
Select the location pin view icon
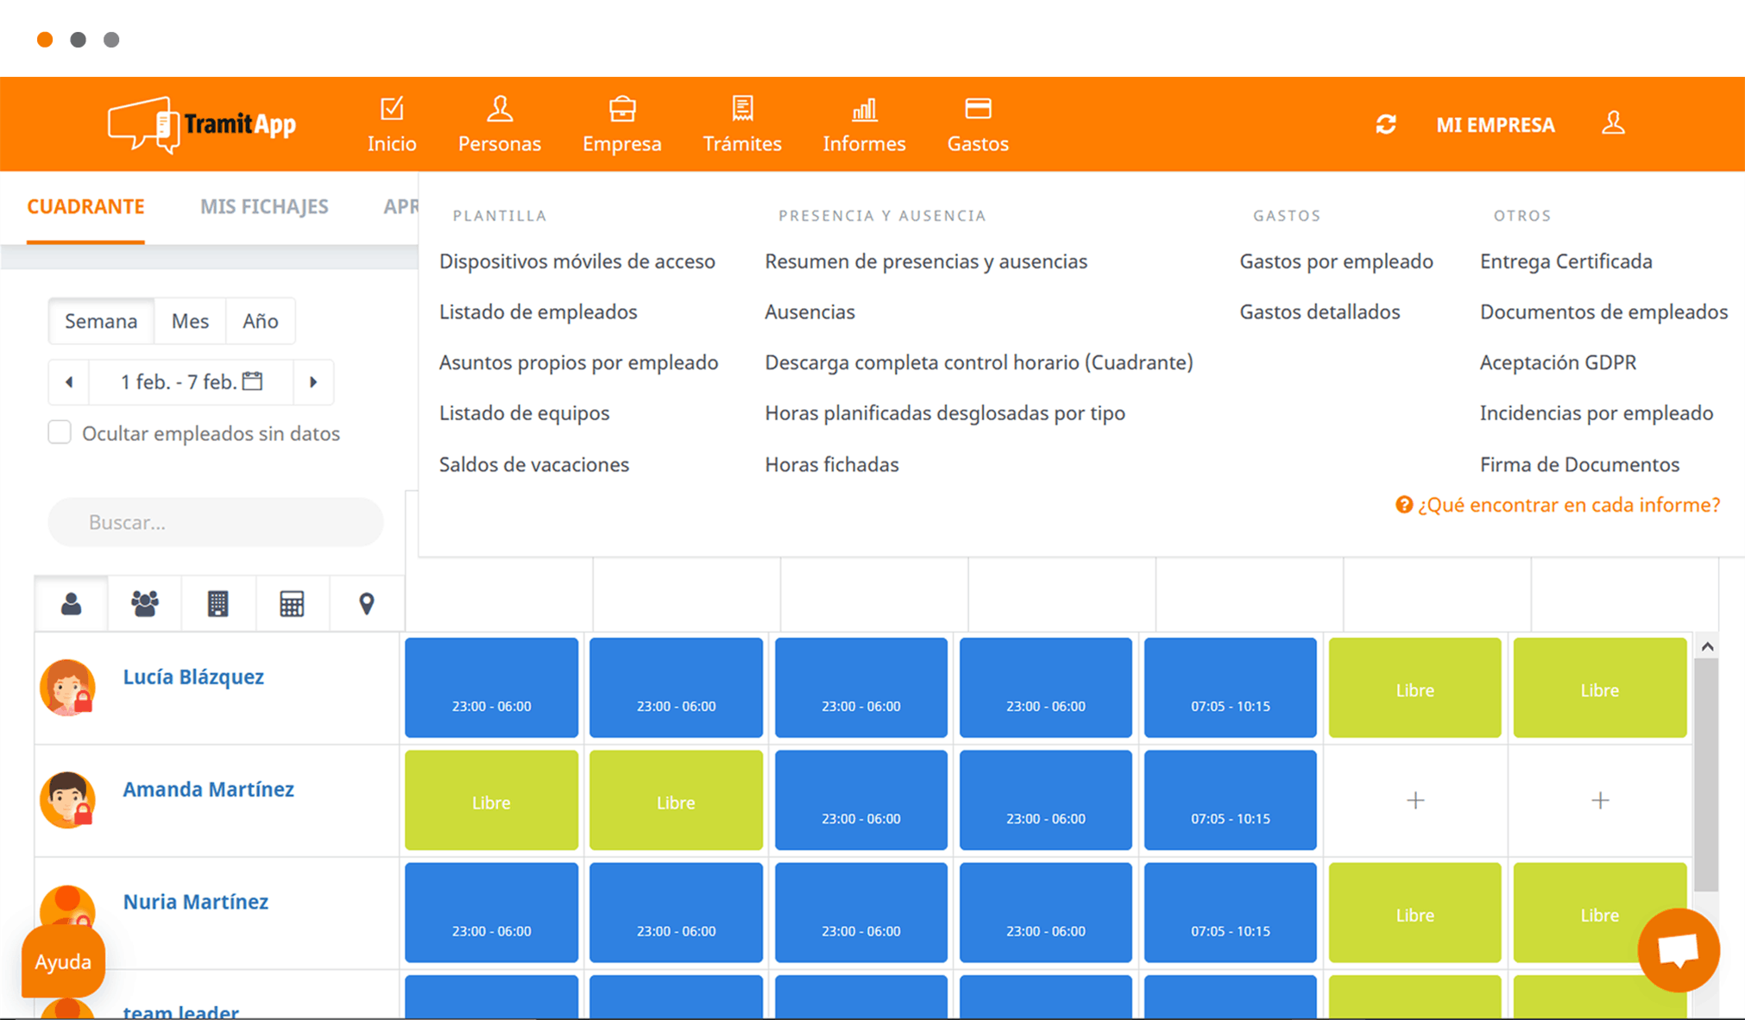367,604
